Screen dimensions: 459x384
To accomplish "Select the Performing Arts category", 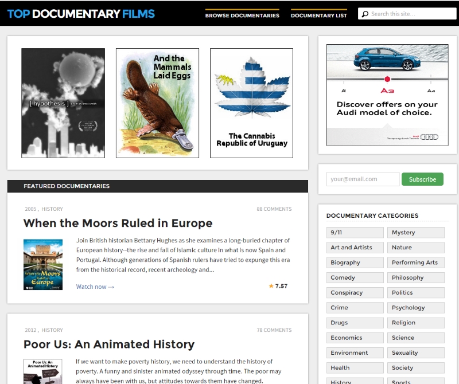I will [415, 262].
